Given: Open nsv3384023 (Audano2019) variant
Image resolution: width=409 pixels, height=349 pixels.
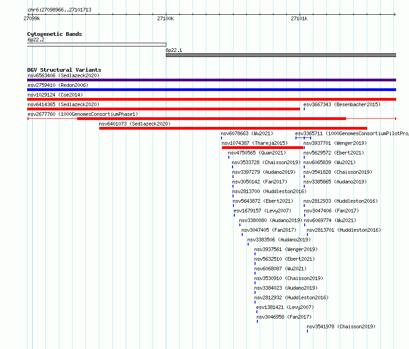Looking at the screenshot, I should point(286,288).
